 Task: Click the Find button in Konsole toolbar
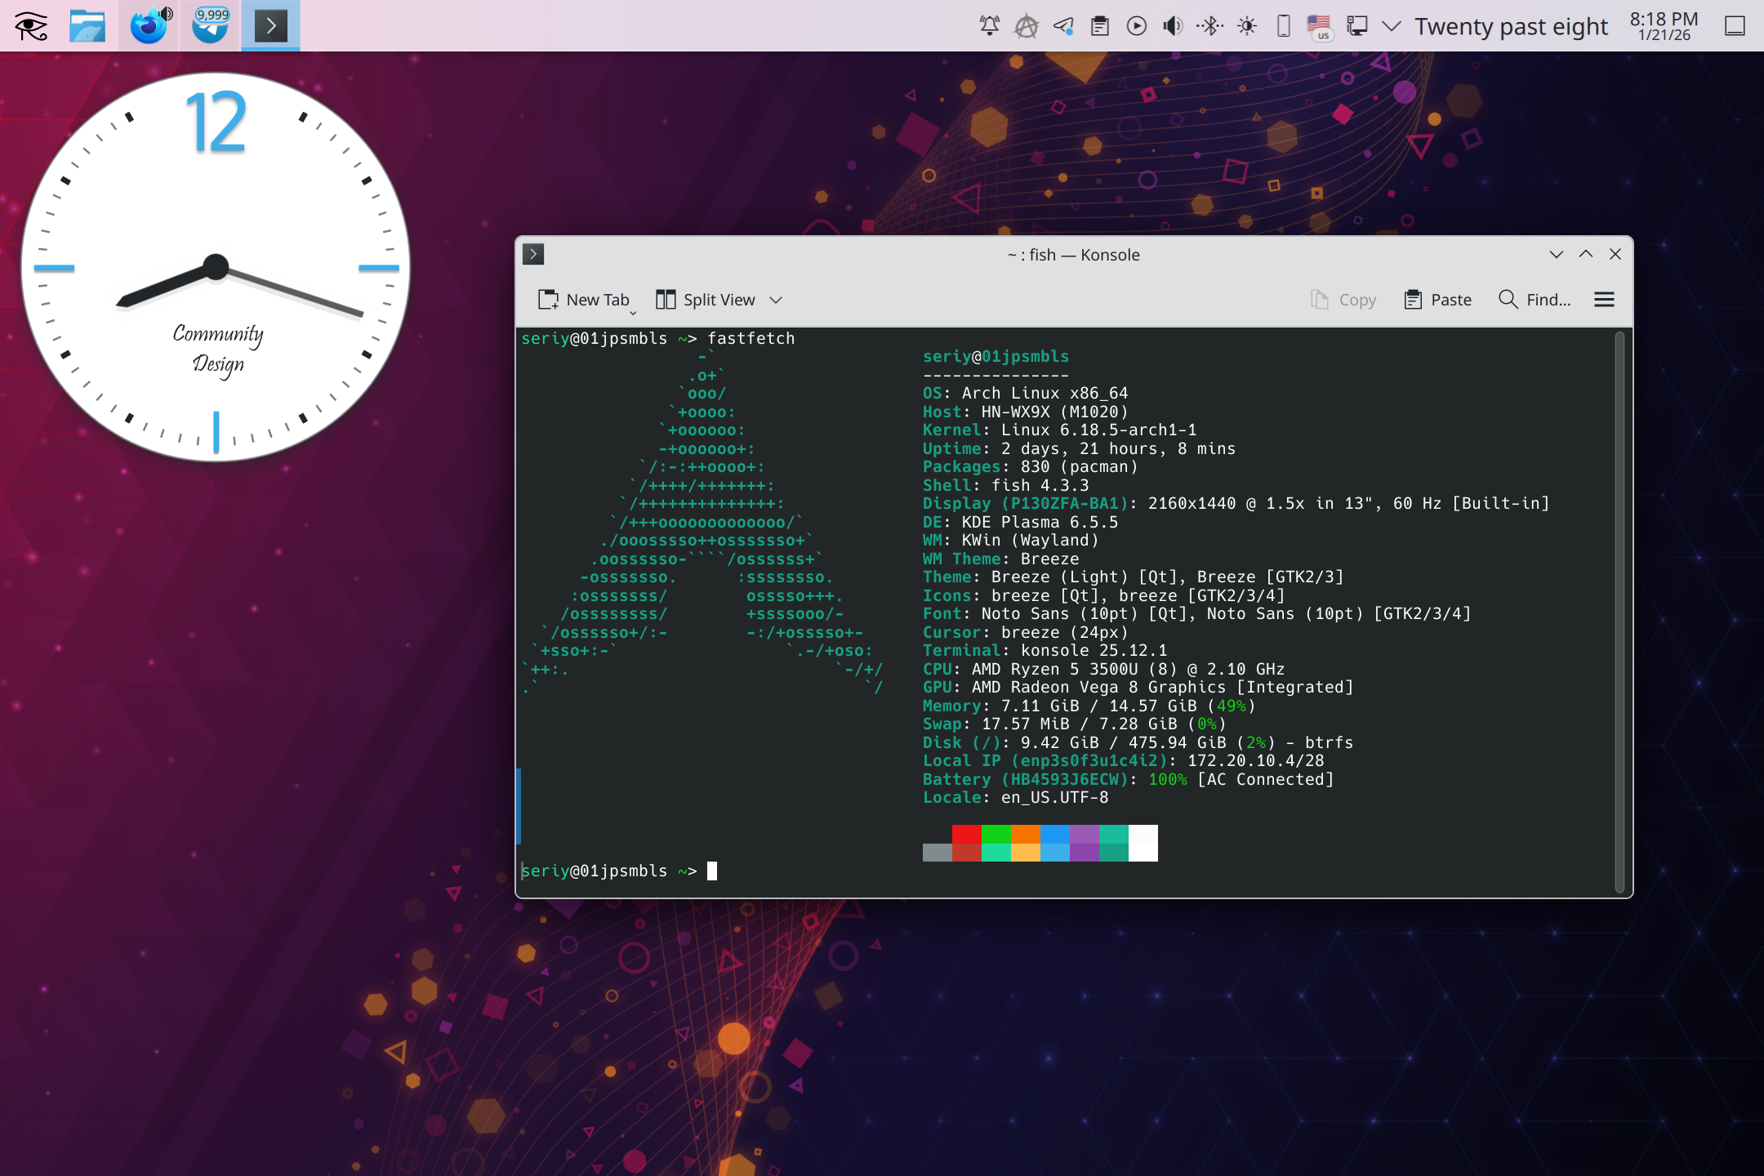pos(1535,300)
